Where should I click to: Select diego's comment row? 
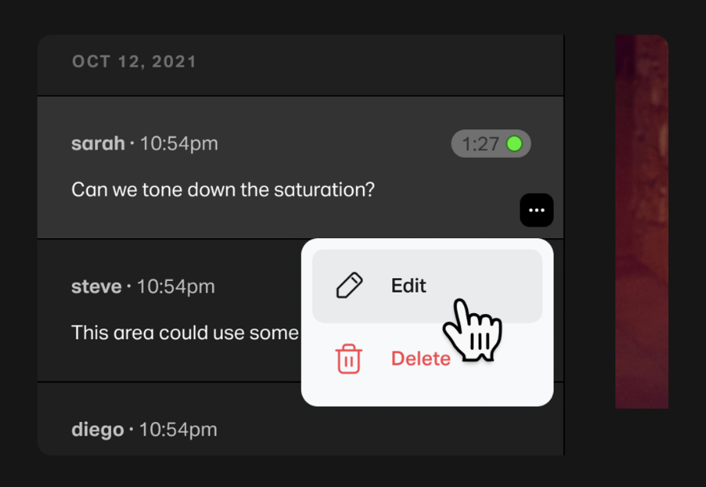click(300, 419)
